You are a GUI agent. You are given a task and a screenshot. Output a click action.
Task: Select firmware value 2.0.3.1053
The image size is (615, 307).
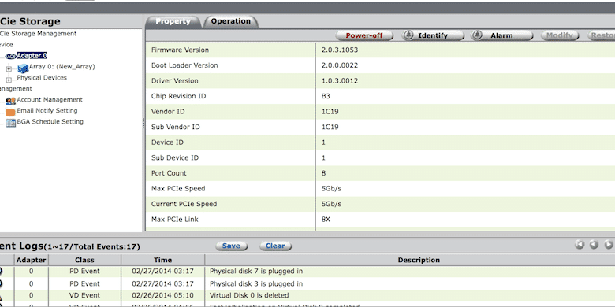pos(340,50)
